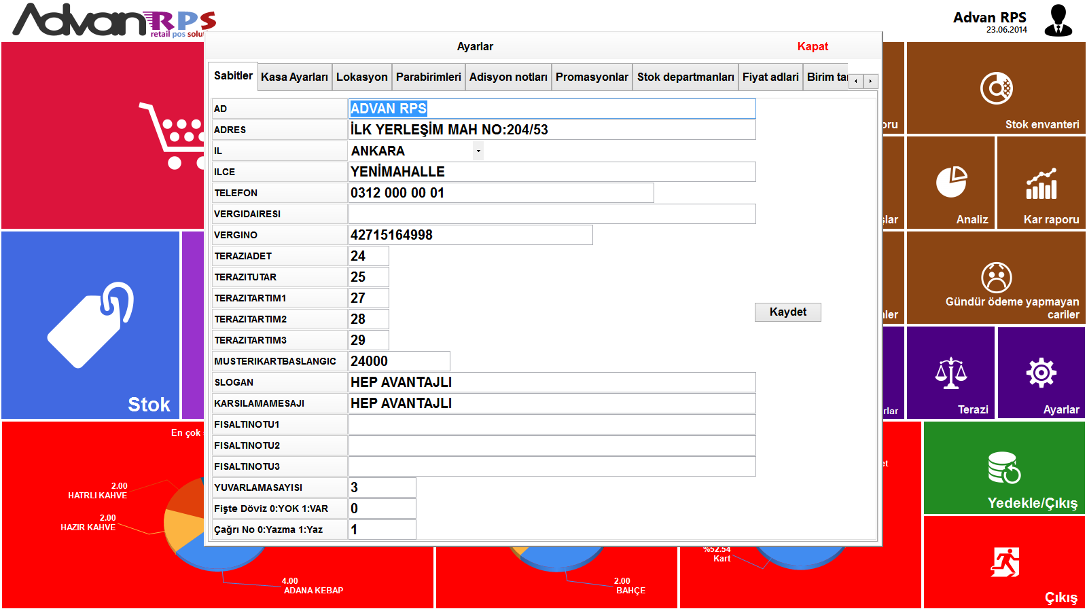Open Gündür ödeme yapmayan cariler tile
Image resolution: width=1087 pixels, height=611 pixels.
click(996, 278)
